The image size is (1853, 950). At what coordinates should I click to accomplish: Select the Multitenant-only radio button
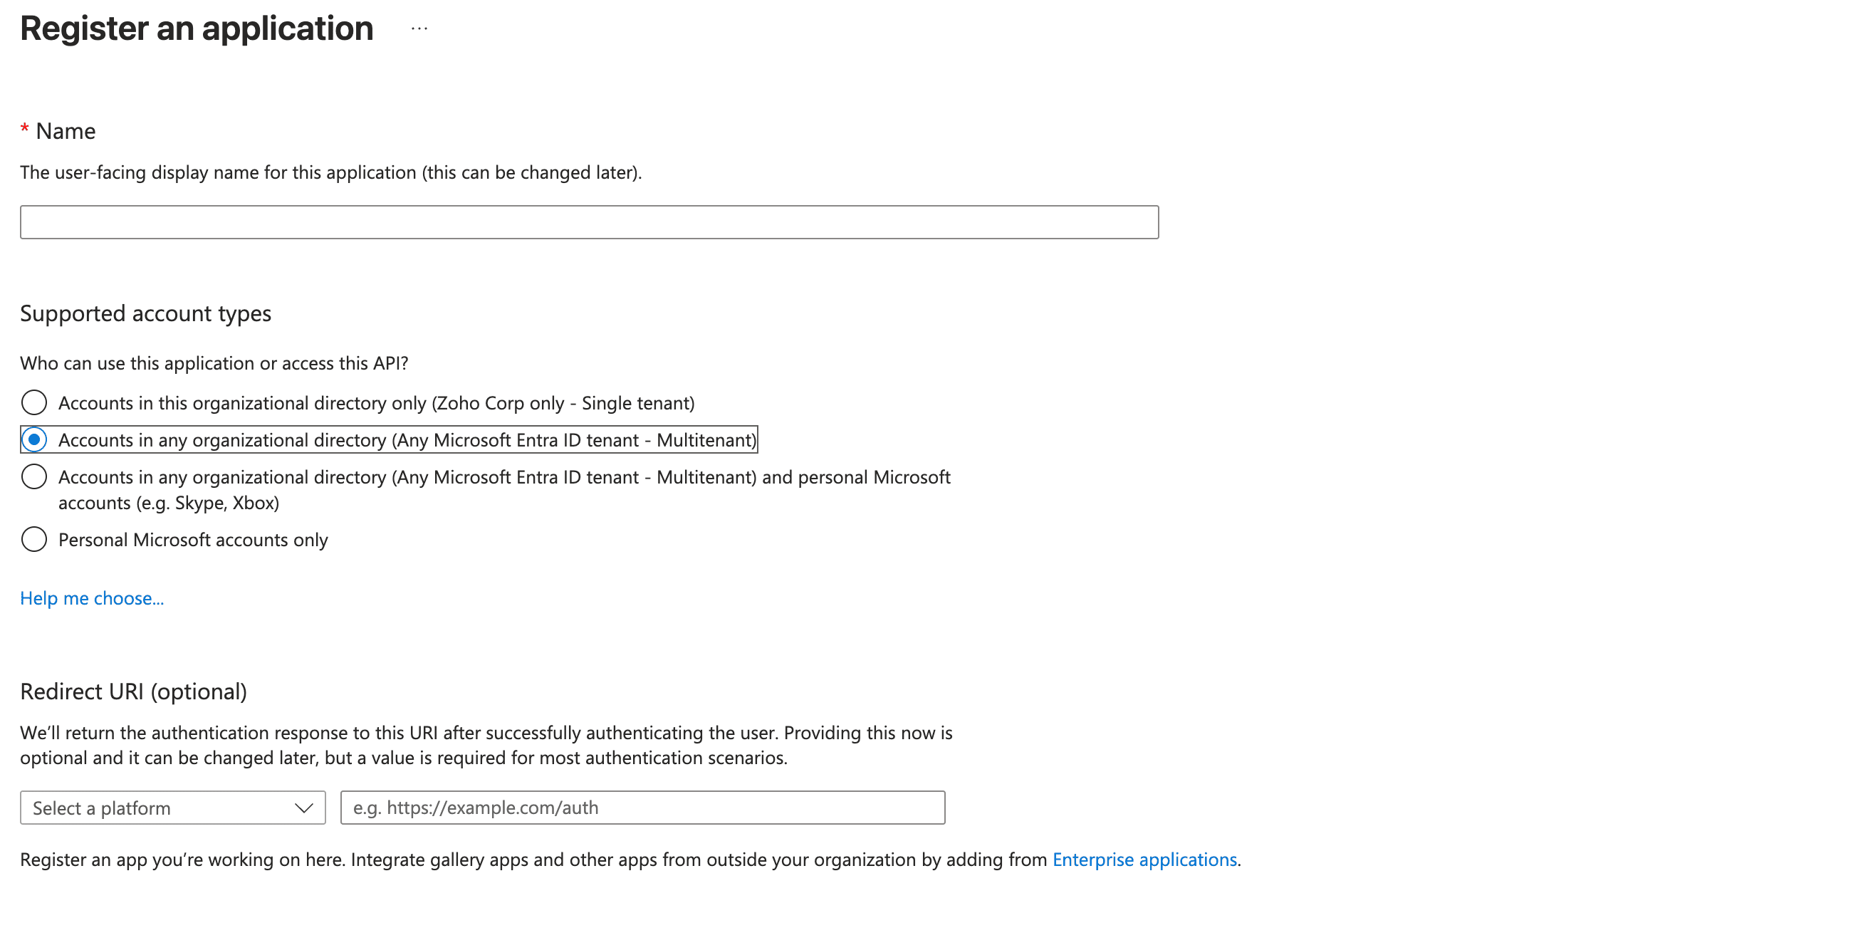pos(33,439)
